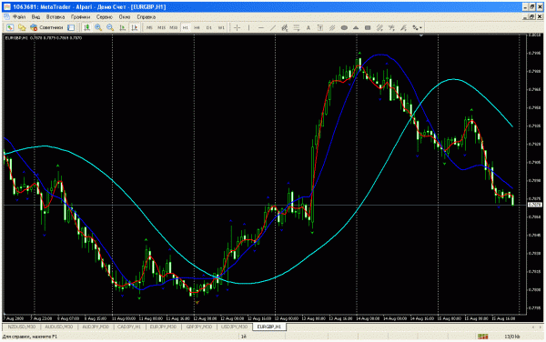
Task: Click the chart shift triangle marker at chart top
Action: (421, 35)
